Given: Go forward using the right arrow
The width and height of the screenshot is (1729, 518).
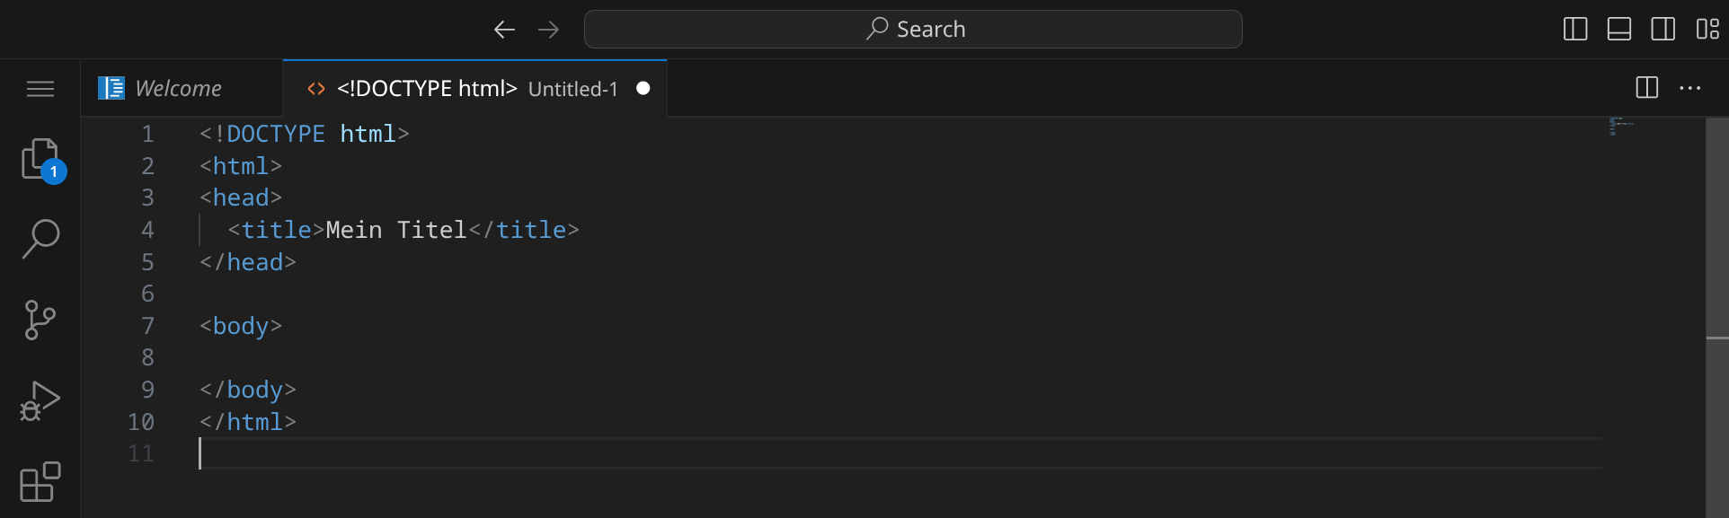Looking at the screenshot, I should [548, 30].
